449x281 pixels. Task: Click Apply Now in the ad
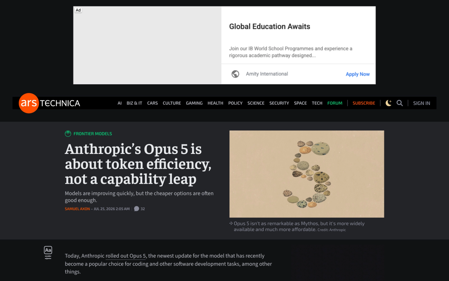(358, 74)
